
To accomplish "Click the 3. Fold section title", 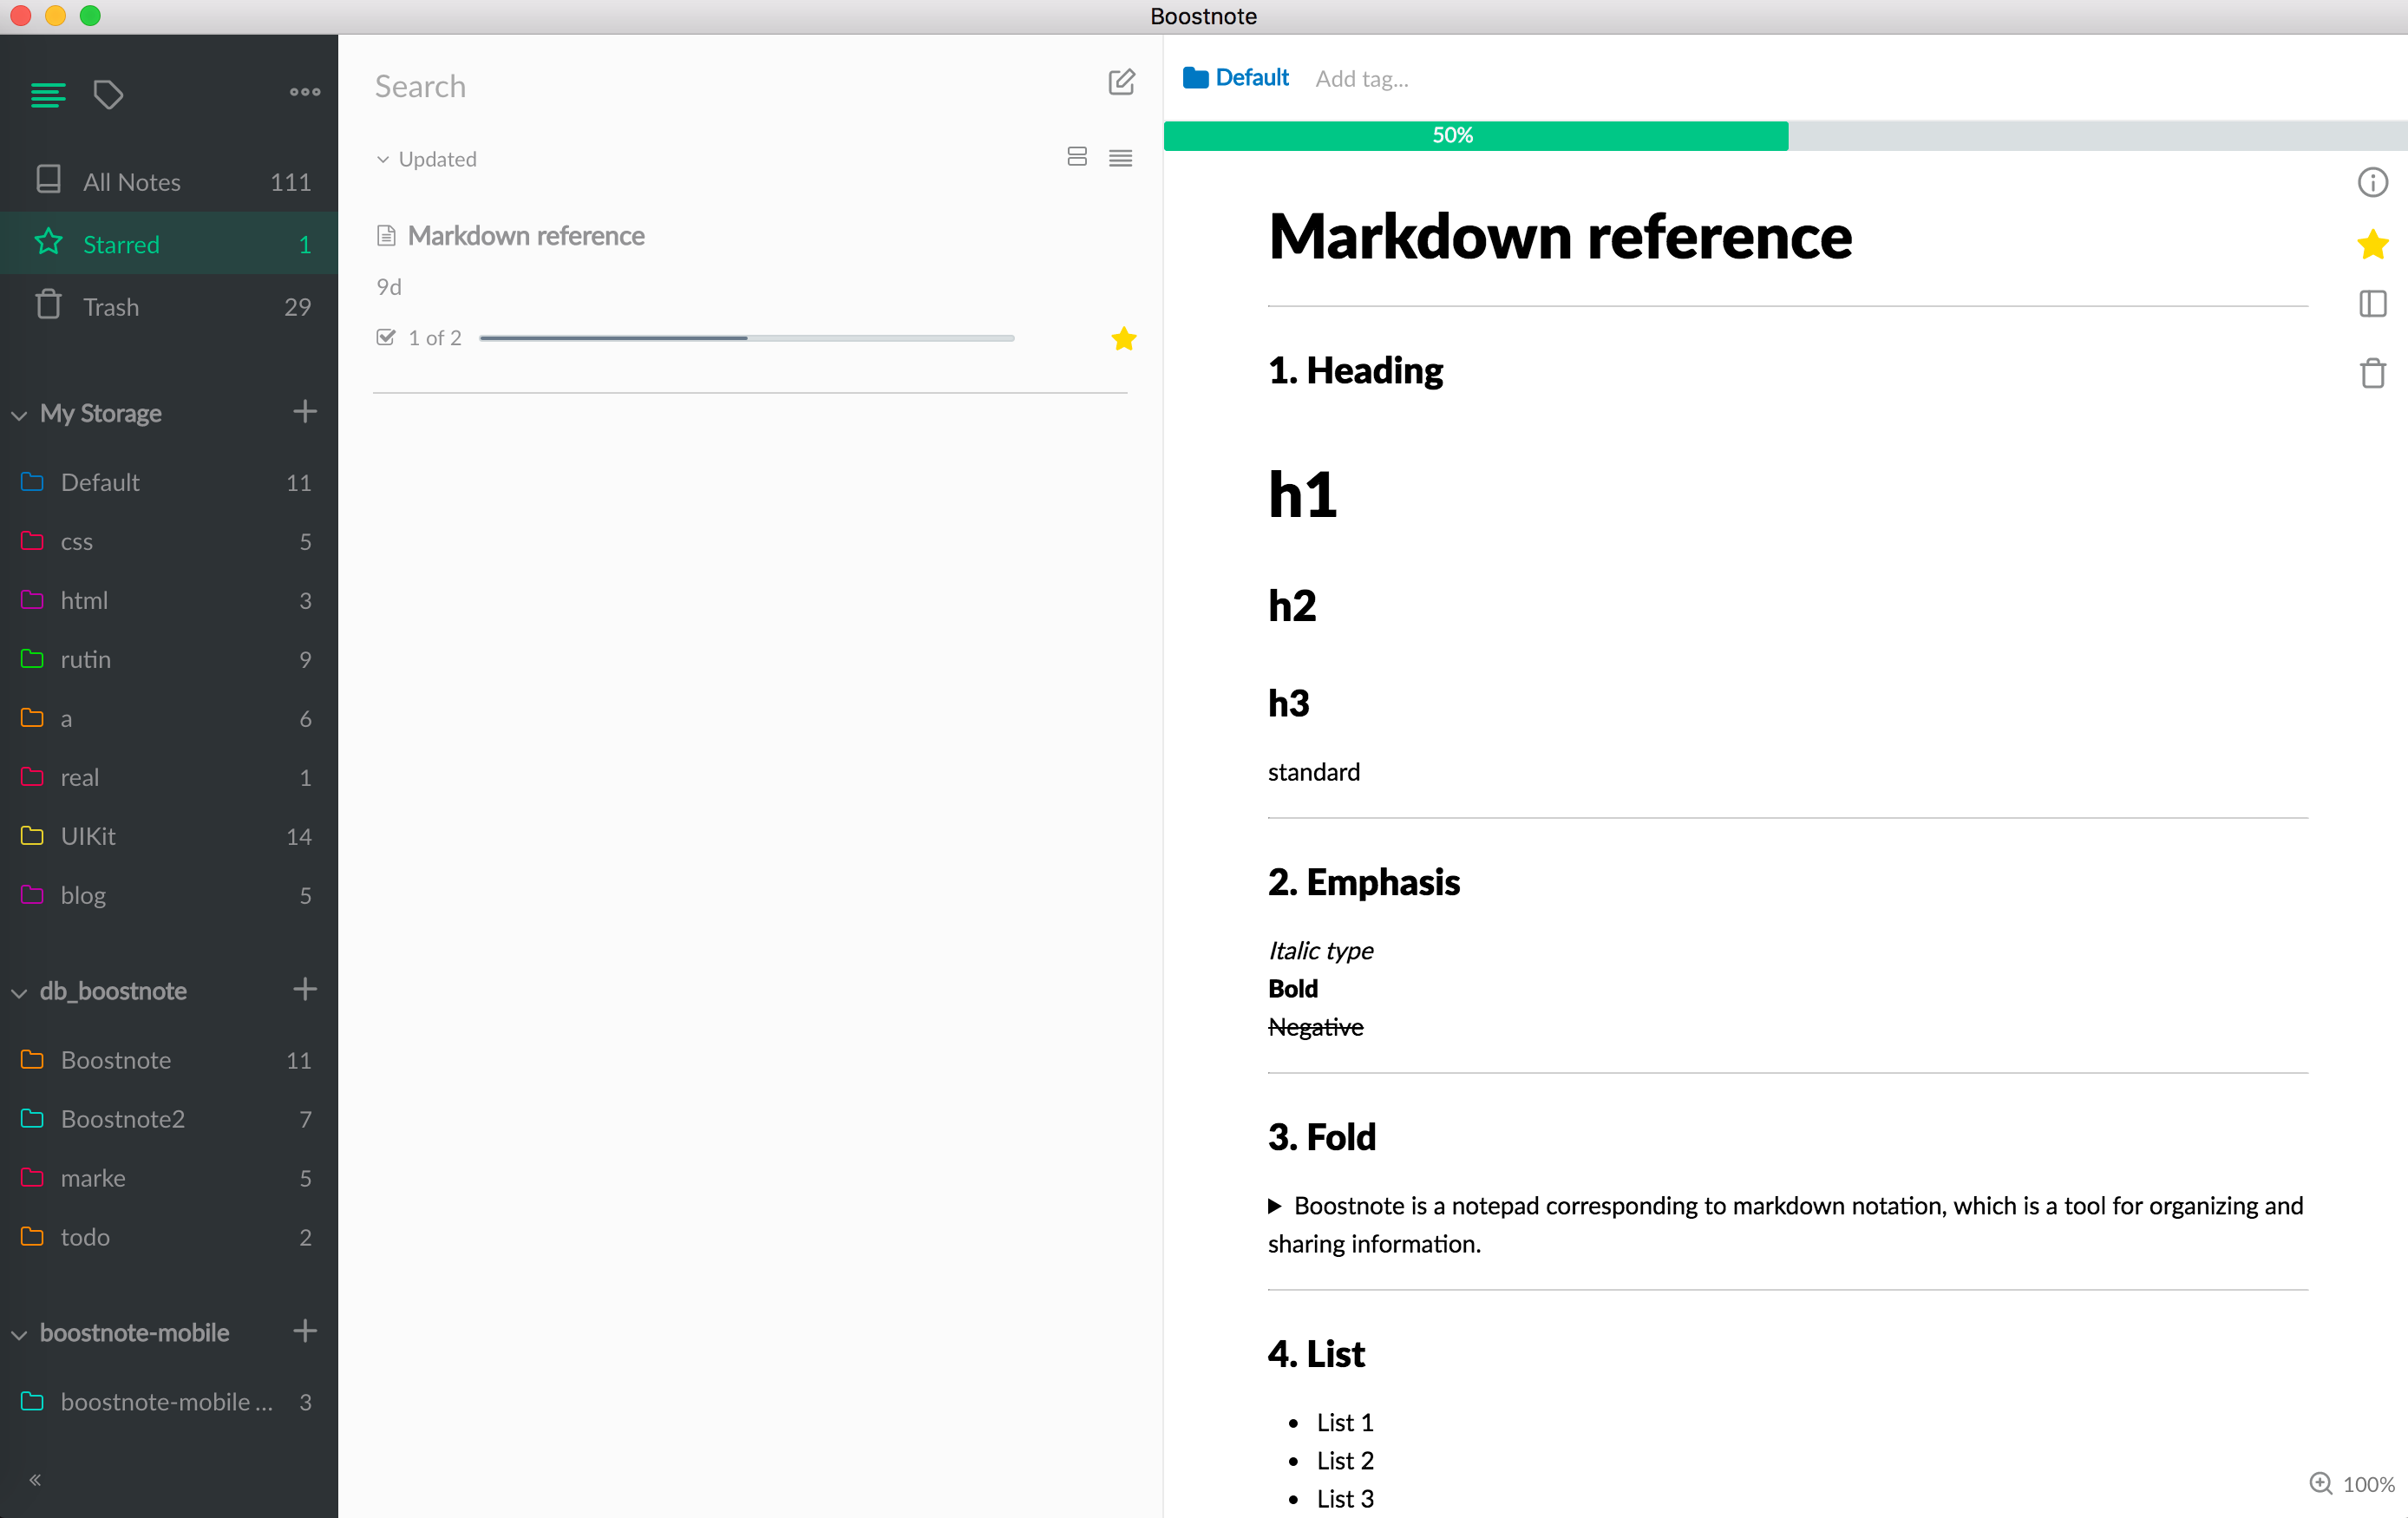I will (1321, 1137).
